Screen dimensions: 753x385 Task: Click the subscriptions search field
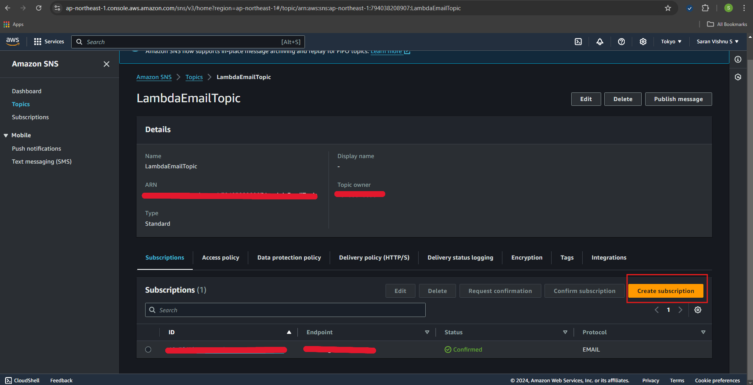click(x=285, y=310)
